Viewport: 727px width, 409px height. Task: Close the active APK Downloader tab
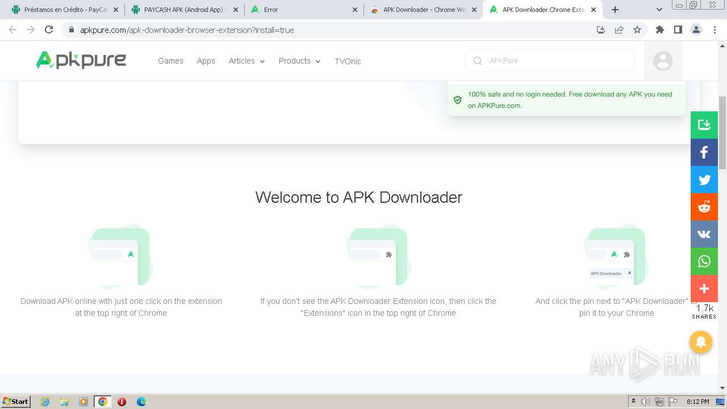(x=594, y=10)
